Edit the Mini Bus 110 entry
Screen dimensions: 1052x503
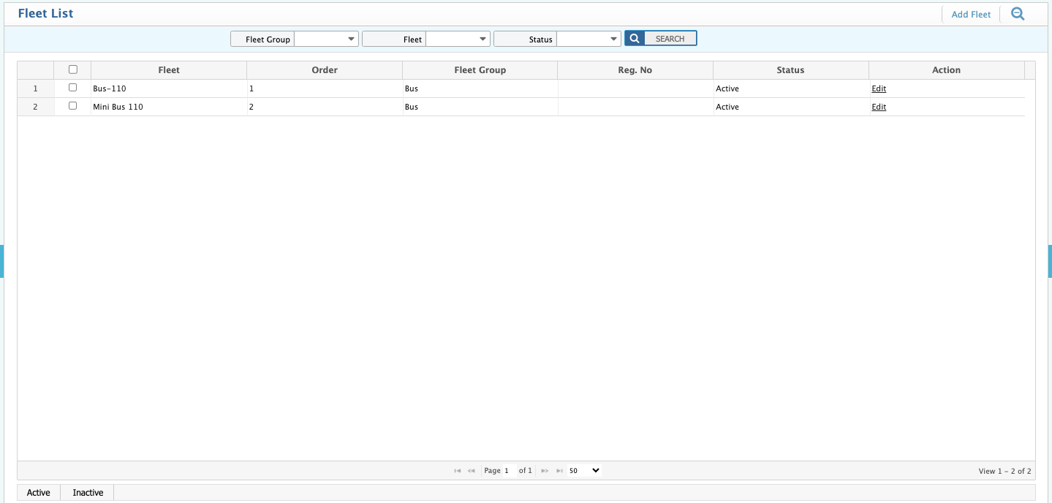879,107
